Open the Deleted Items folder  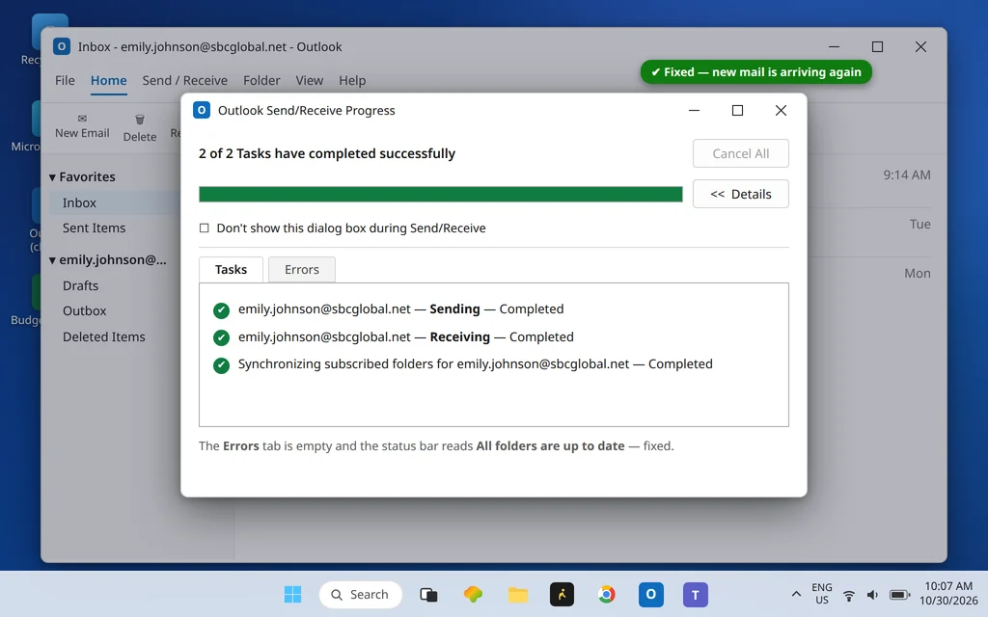104,336
